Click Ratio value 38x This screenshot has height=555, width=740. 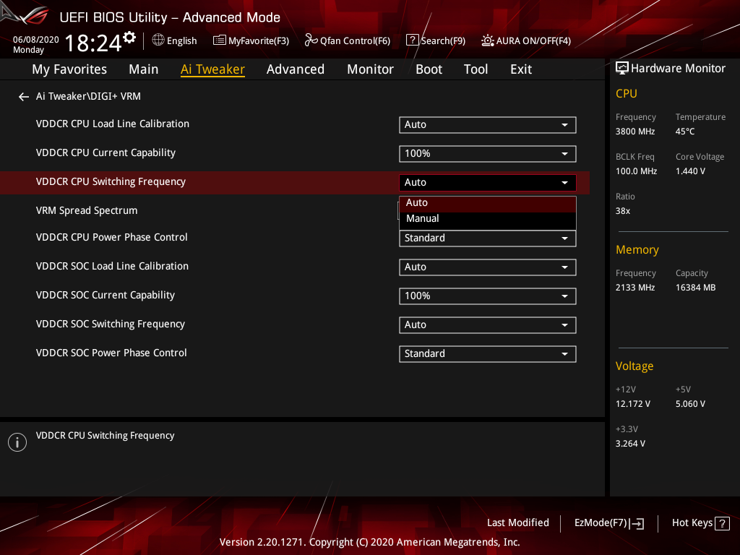pyautogui.click(x=623, y=211)
